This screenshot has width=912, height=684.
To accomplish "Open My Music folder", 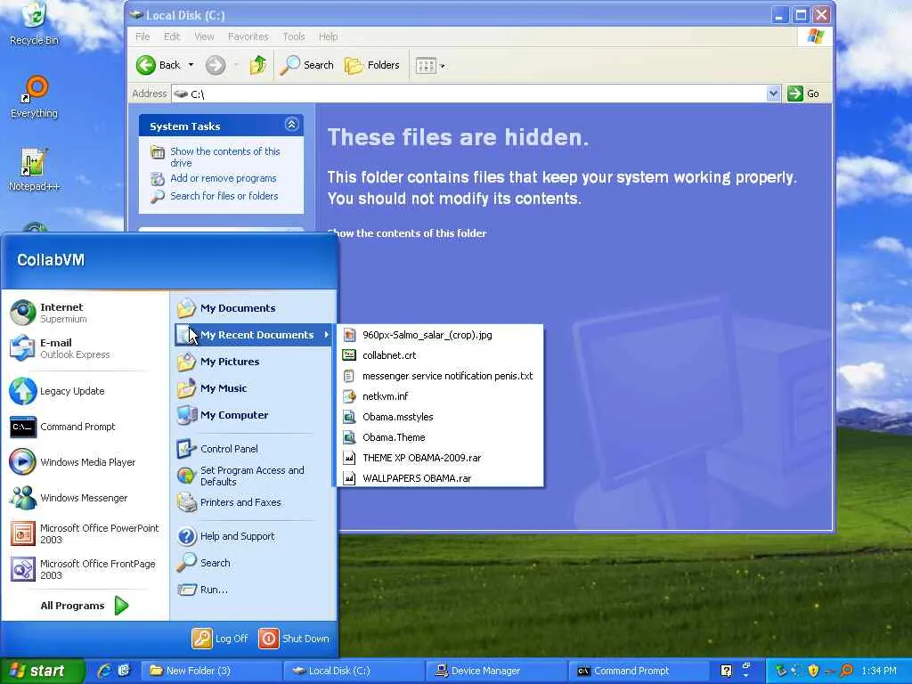I will (254, 388).
